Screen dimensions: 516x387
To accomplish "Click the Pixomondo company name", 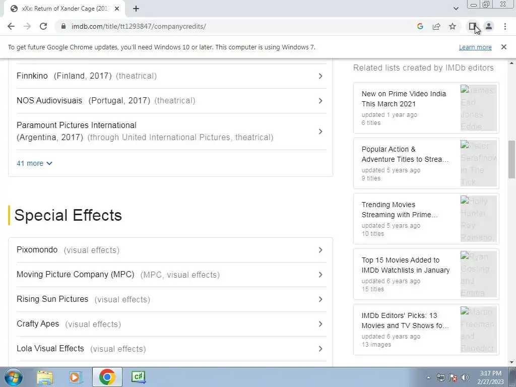I will [x=37, y=250].
